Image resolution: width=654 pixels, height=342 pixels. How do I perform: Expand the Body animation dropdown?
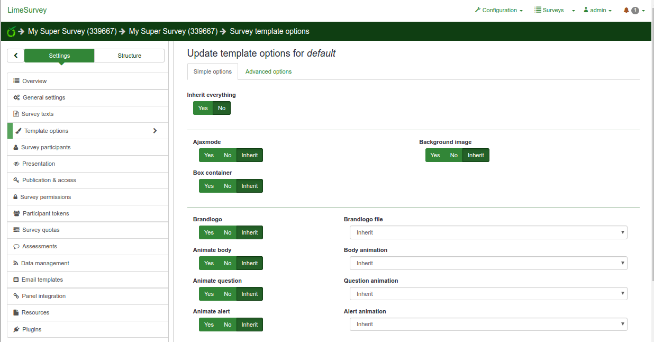(488, 263)
